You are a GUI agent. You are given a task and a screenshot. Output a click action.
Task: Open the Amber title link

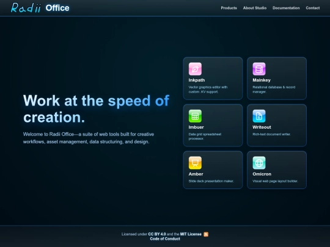pos(196,174)
